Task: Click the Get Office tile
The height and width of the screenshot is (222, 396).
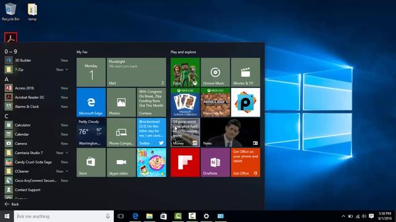Action: pyautogui.click(x=246, y=162)
